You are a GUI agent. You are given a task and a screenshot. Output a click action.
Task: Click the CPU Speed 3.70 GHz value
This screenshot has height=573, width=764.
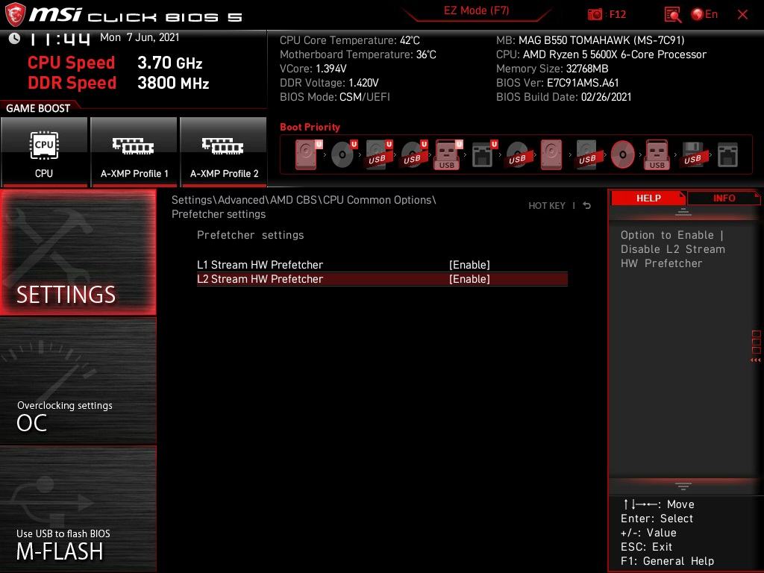coord(169,63)
